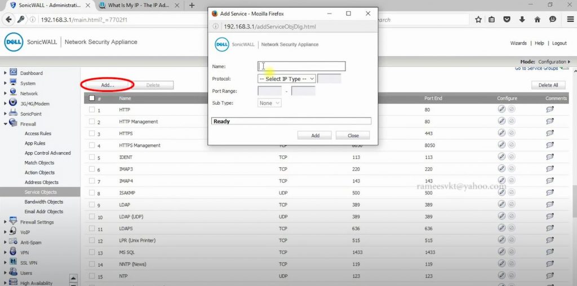The height and width of the screenshot is (286, 577).
Task: Expand the Users tree node
Action: click(5, 272)
